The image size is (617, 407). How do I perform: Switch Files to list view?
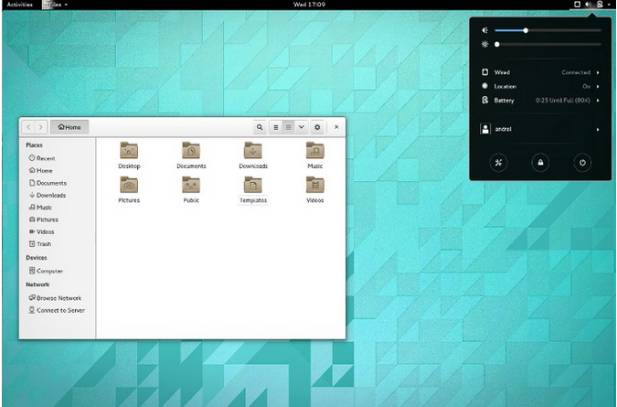[275, 127]
